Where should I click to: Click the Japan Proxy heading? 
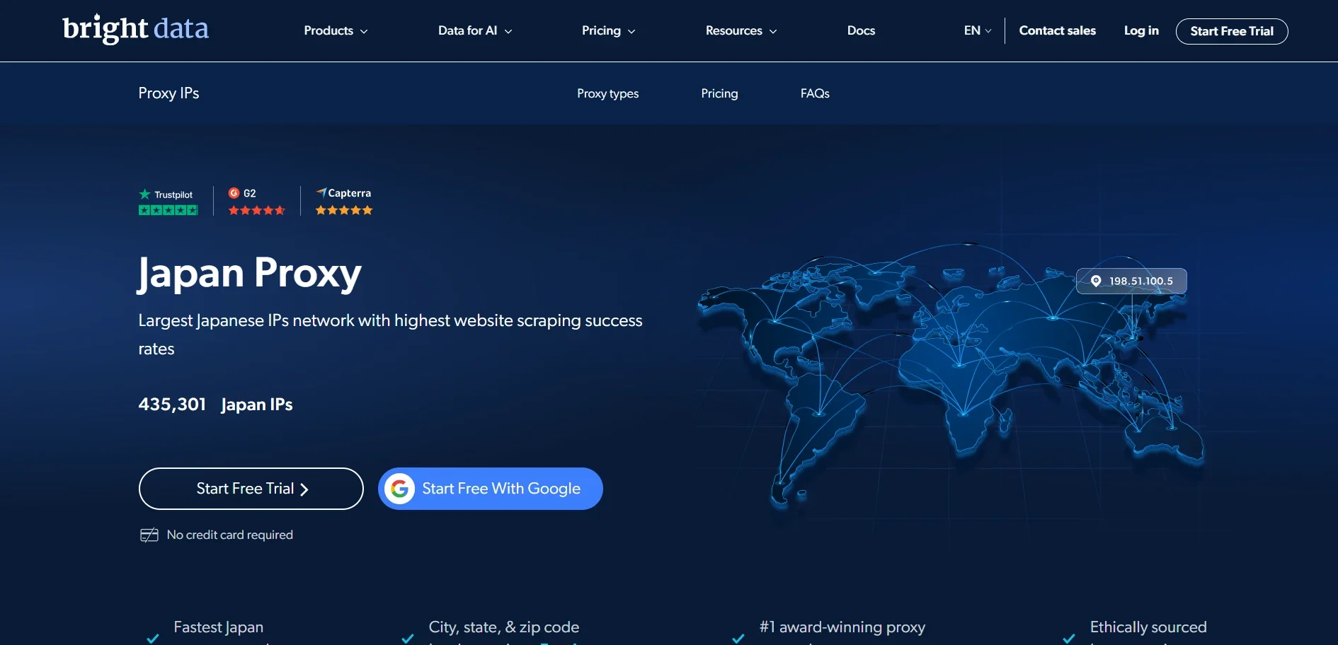point(249,274)
